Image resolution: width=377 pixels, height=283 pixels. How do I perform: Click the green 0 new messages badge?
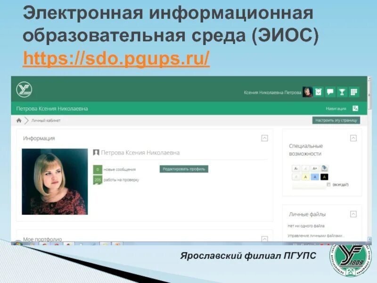pyautogui.click(x=98, y=170)
